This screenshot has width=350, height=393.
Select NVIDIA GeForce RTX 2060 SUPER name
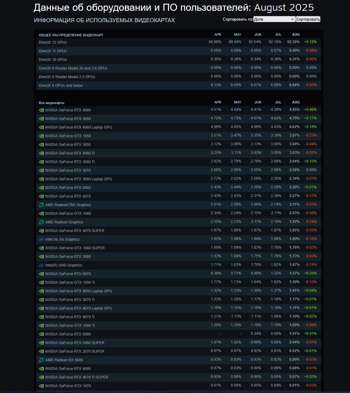coord(75,343)
